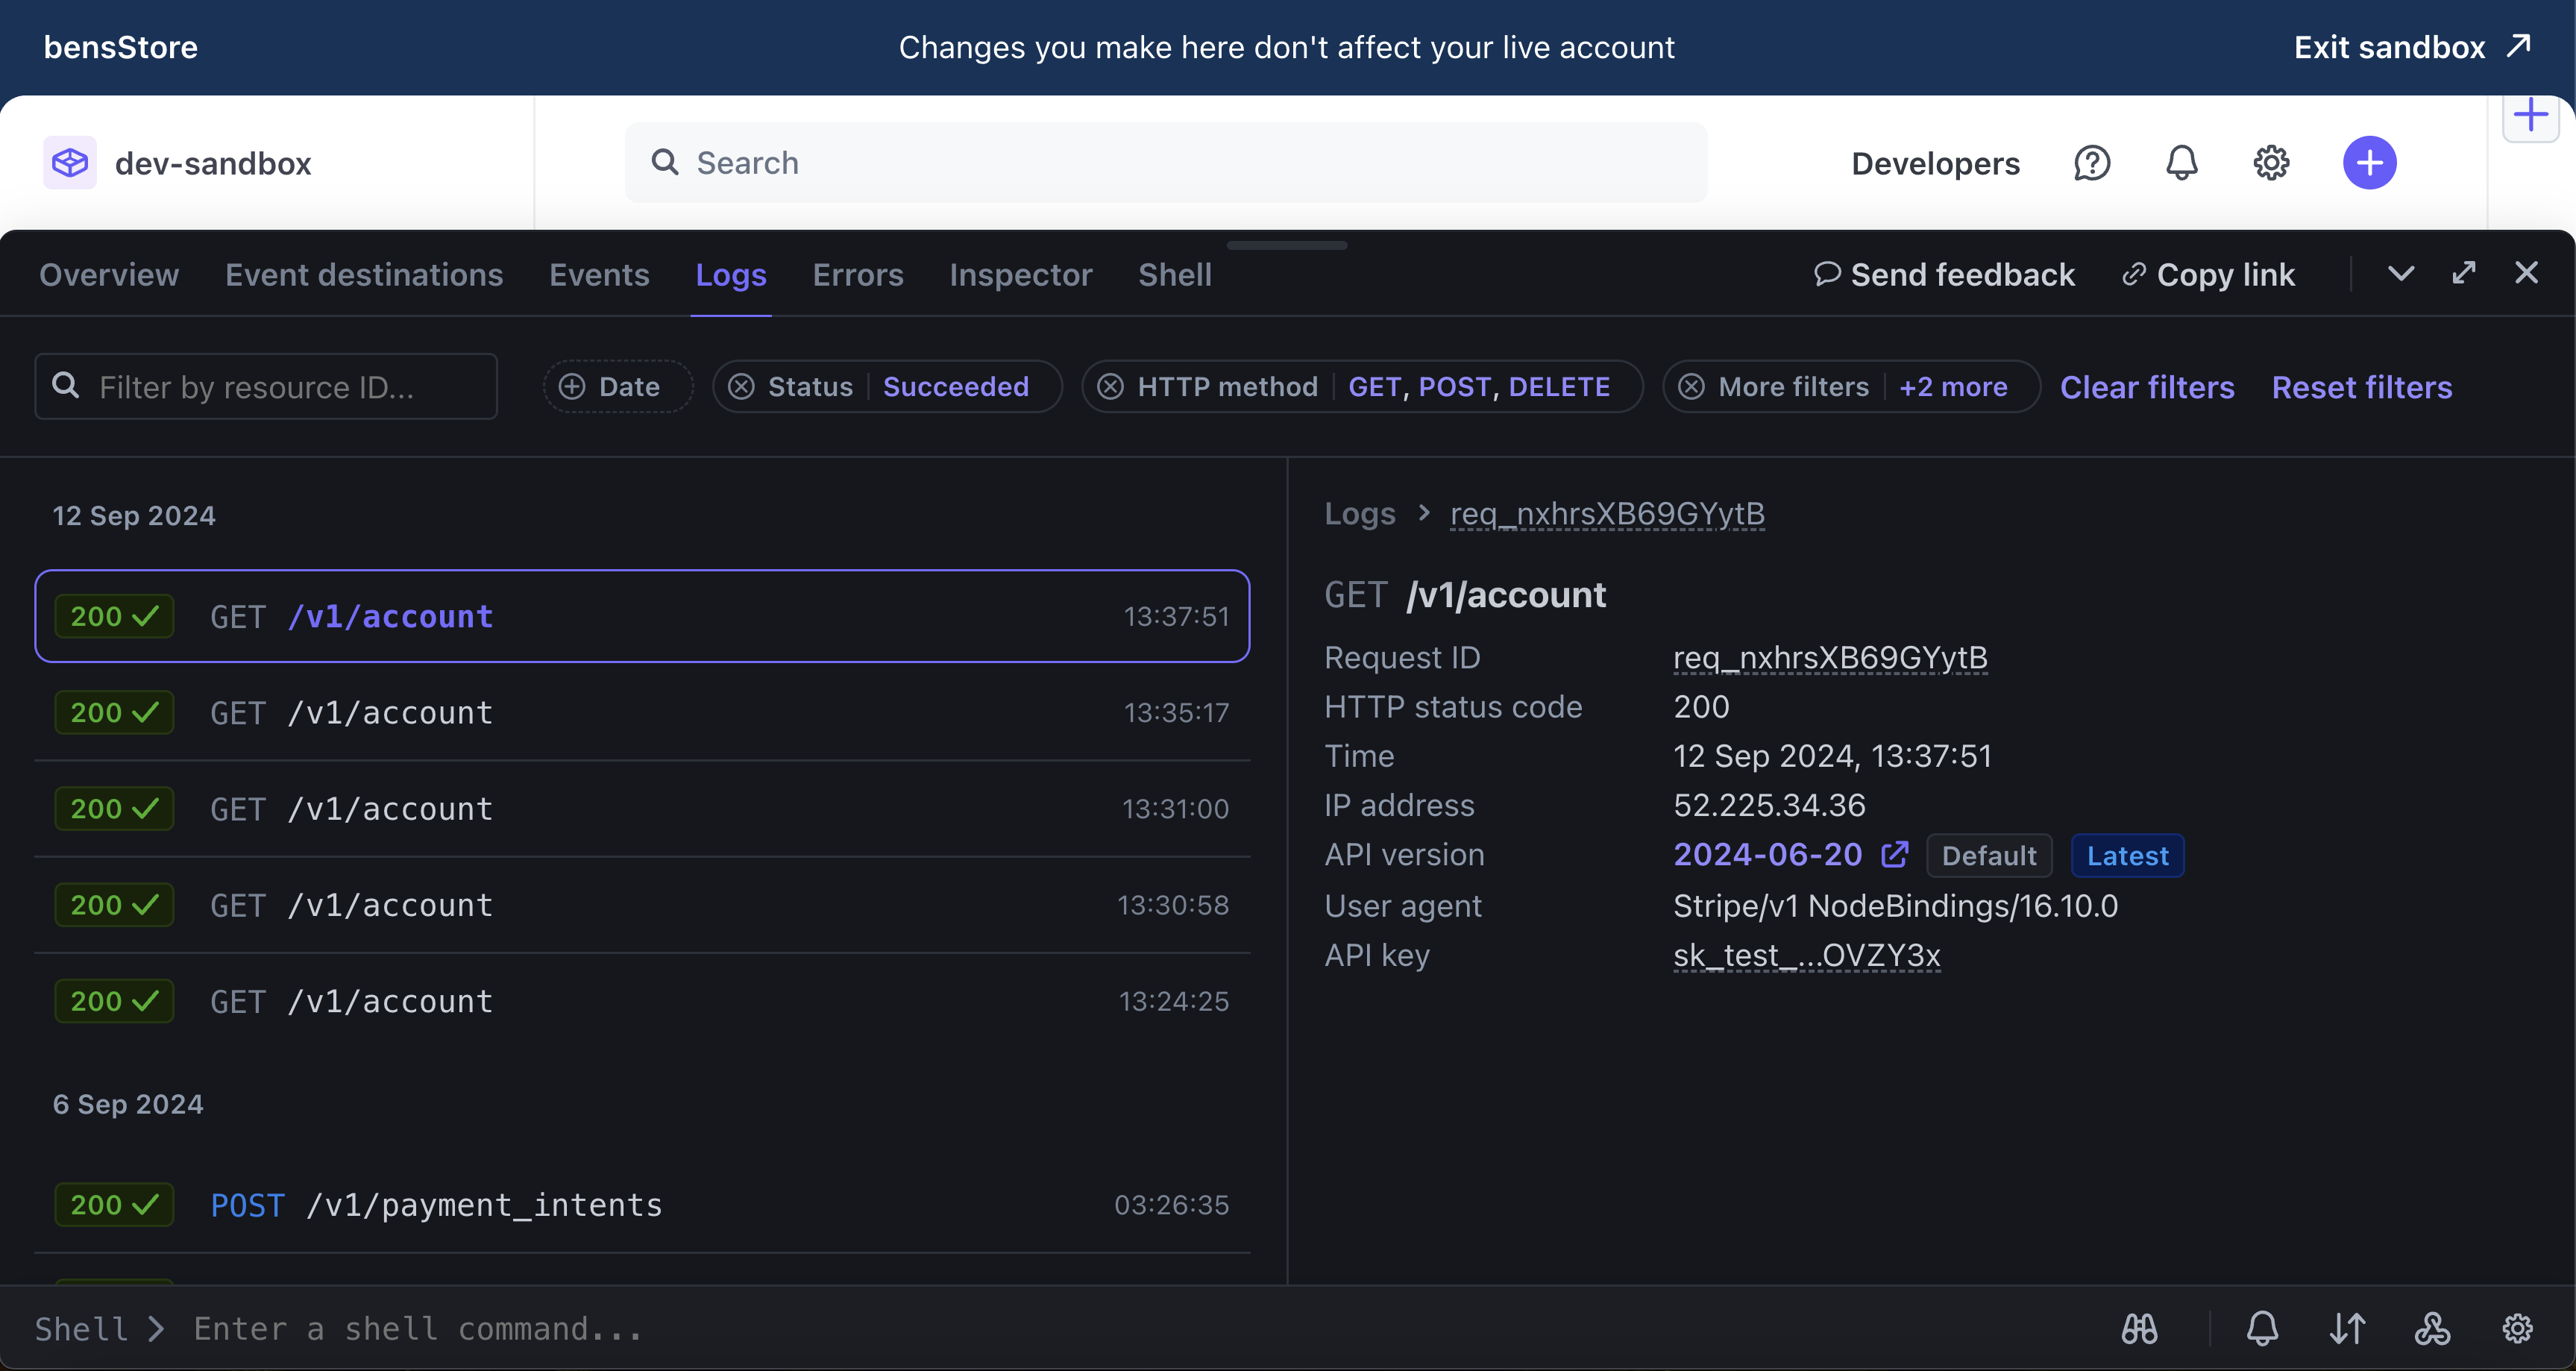The image size is (2576, 1371).
Task: Remove the HTTP method filter x icon
Action: click(1110, 386)
